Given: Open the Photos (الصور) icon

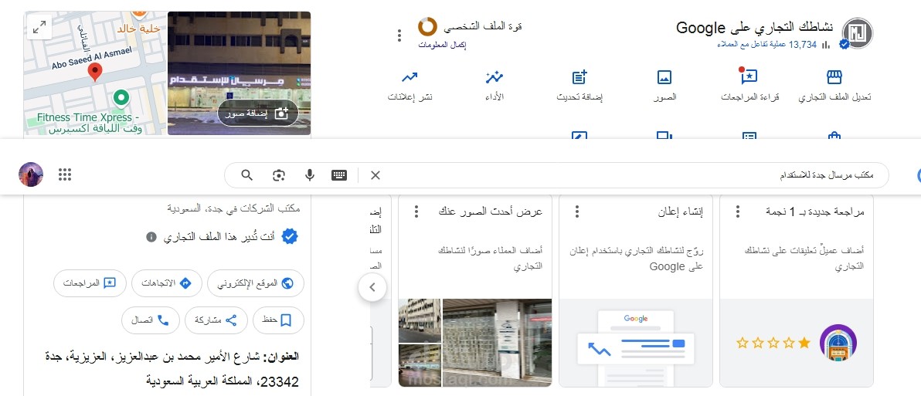Looking at the screenshot, I should point(664,77).
